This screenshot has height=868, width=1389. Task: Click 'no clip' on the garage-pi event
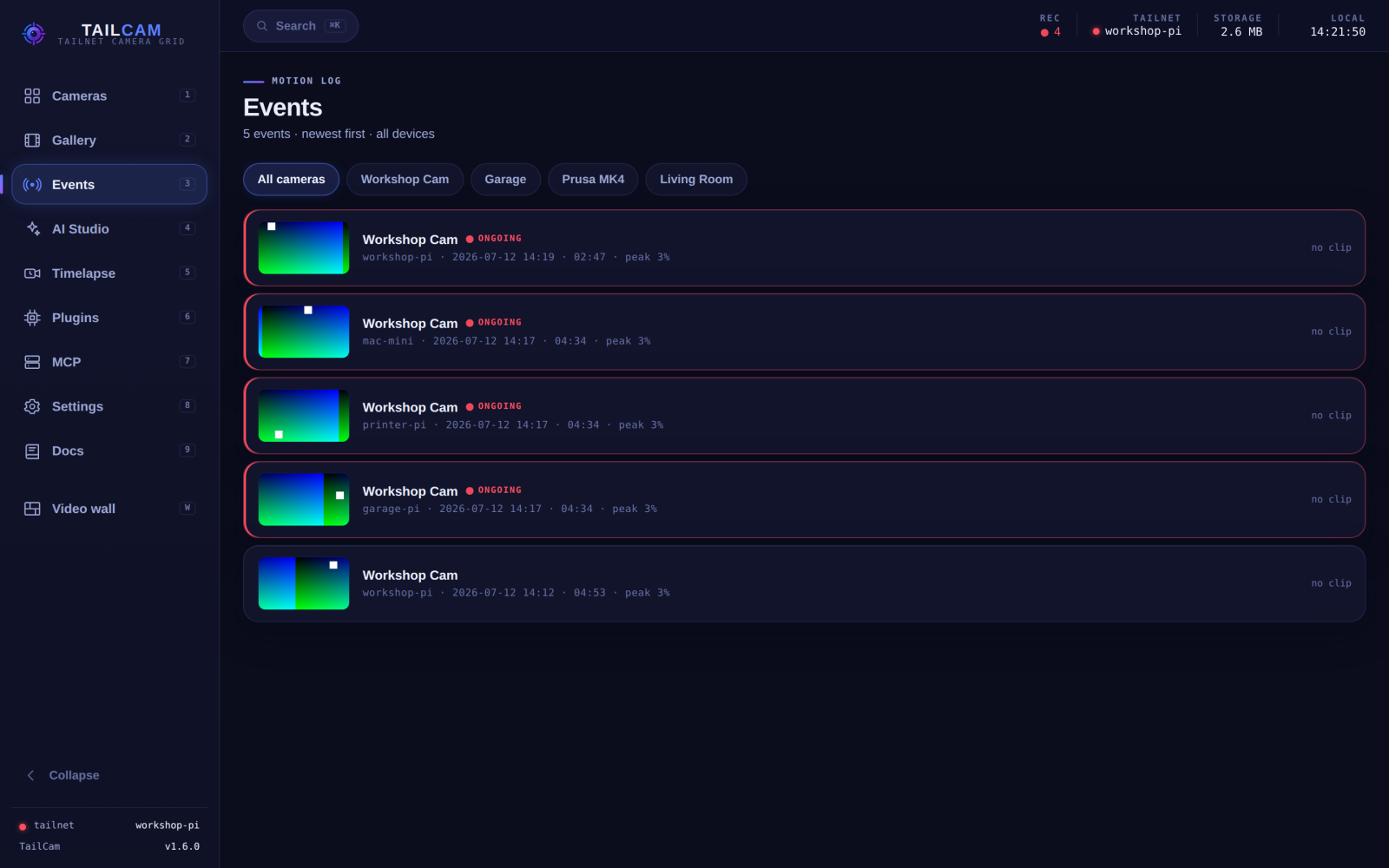[x=1331, y=499]
